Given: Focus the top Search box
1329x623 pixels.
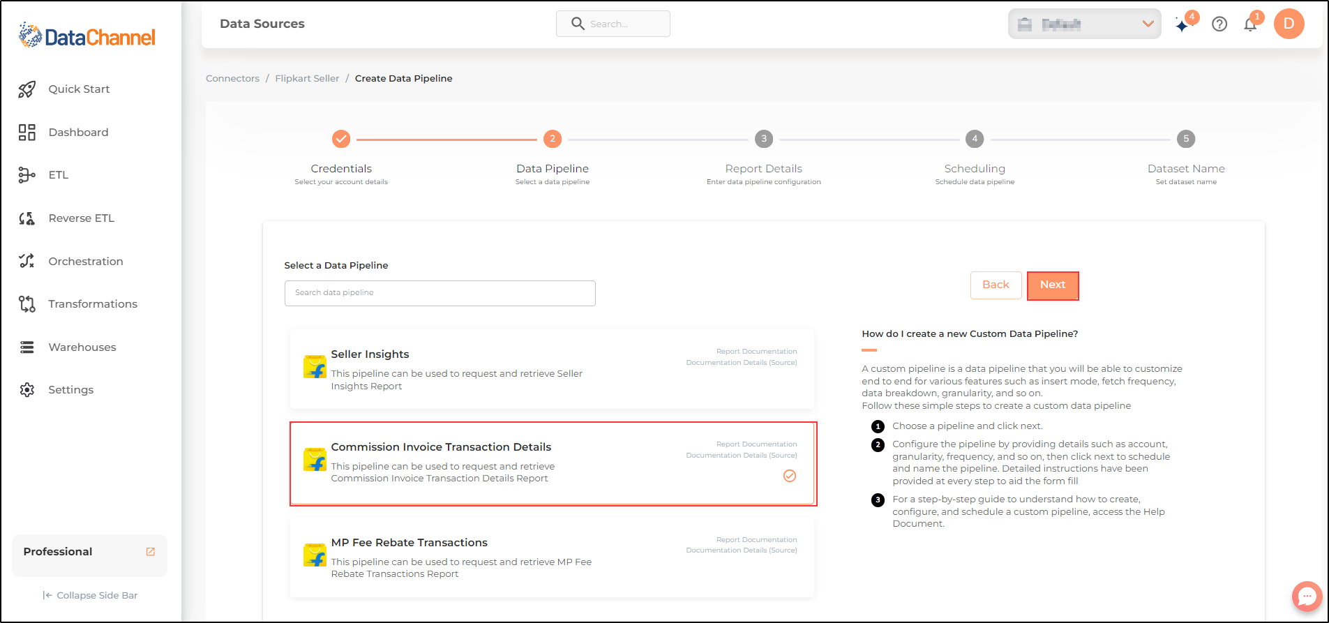Looking at the screenshot, I should tap(613, 24).
